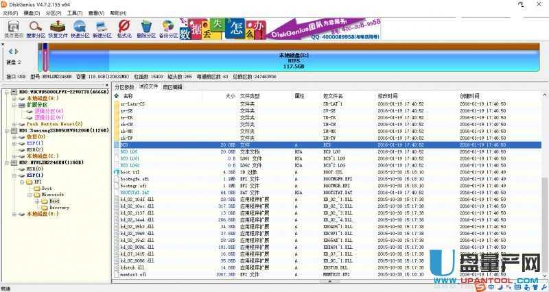
Task: Switch to the 扇区编辑 tab
Action: pyautogui.click(x=172, y=87)
